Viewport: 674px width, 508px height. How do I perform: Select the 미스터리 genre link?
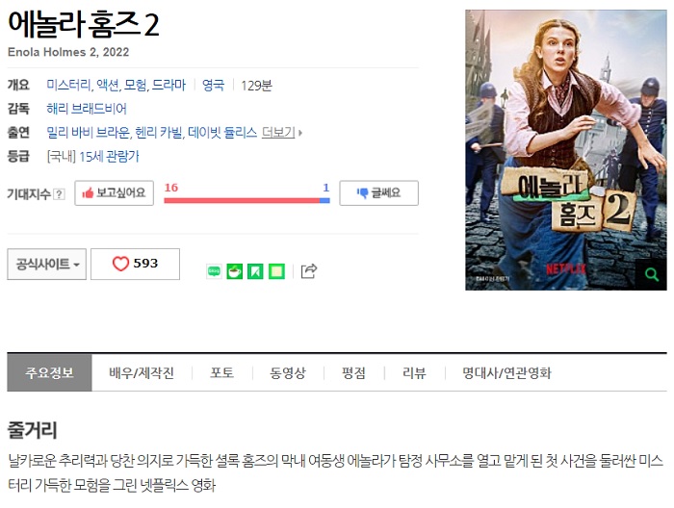click(68, 85)
